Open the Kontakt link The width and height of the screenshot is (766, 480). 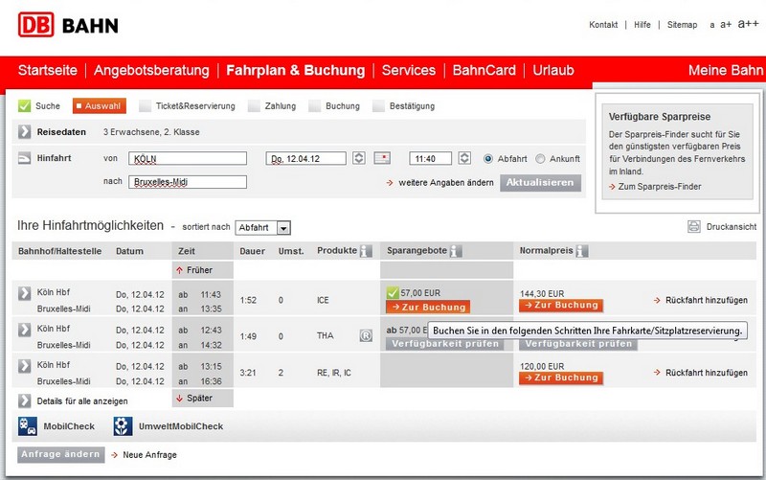click(603, 25)
